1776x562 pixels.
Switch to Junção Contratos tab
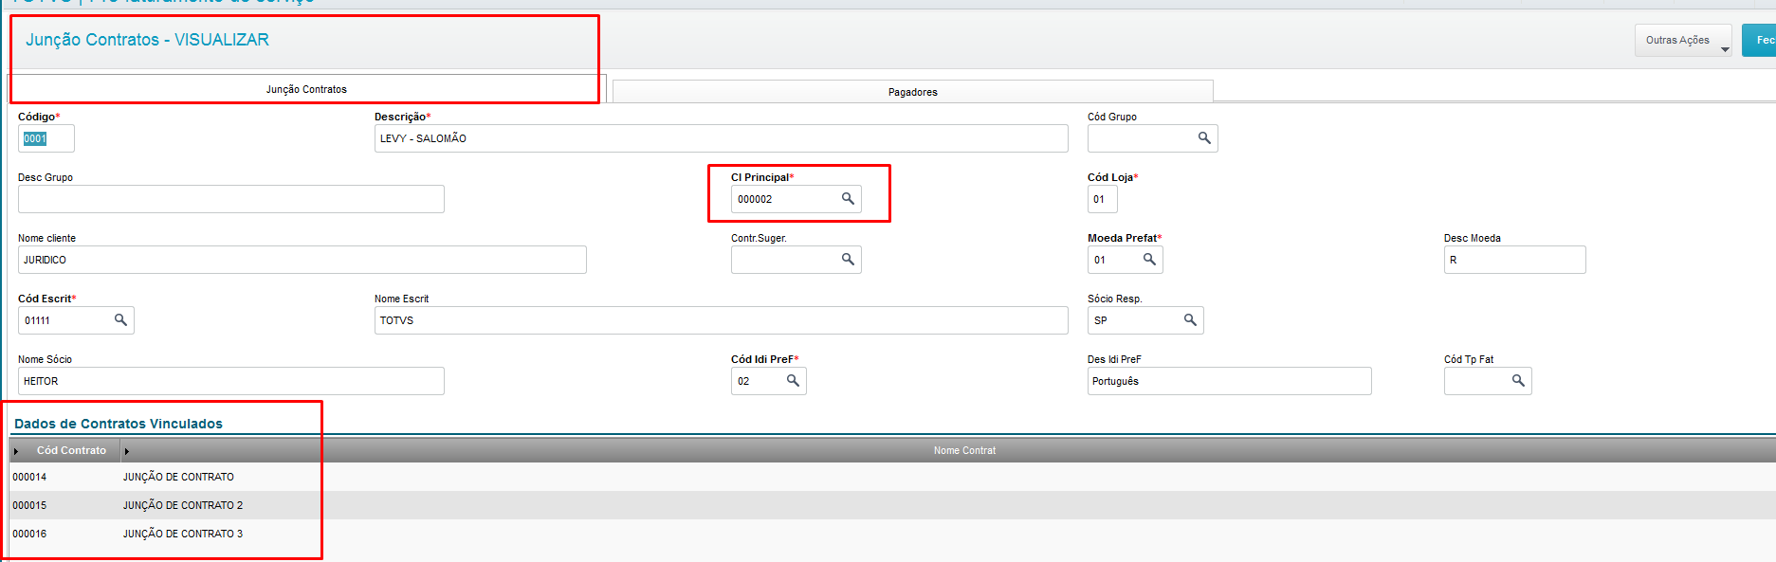click(306, 89)
